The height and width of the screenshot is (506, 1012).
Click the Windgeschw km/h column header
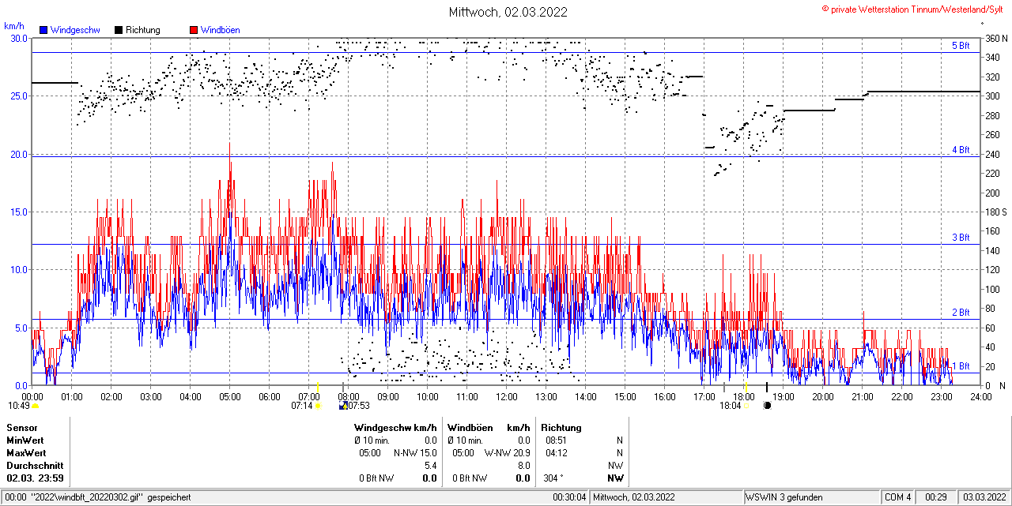pyautogui.click(x=395, y=428)
